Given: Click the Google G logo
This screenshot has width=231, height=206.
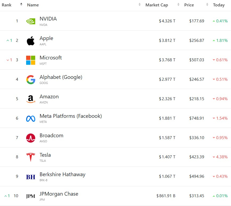Looking at the screenshot, I should [31, 80].
